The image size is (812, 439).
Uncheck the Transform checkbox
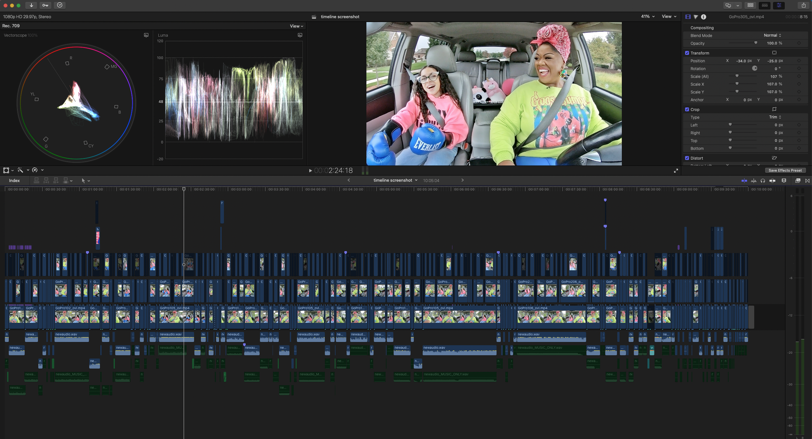[687, 53]
